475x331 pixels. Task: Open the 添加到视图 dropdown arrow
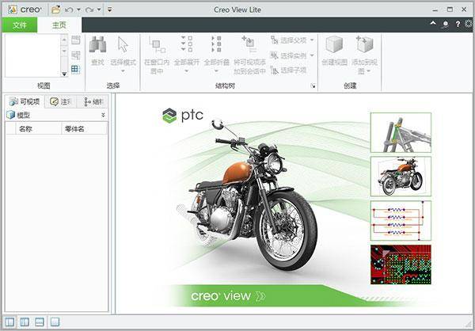point(369,71)
